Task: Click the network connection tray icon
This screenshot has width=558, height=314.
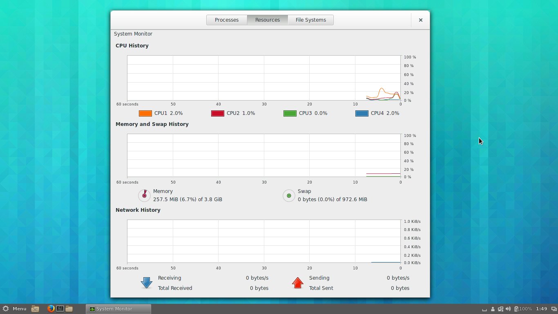Action: pyautogui.click(x=500, y=309)
